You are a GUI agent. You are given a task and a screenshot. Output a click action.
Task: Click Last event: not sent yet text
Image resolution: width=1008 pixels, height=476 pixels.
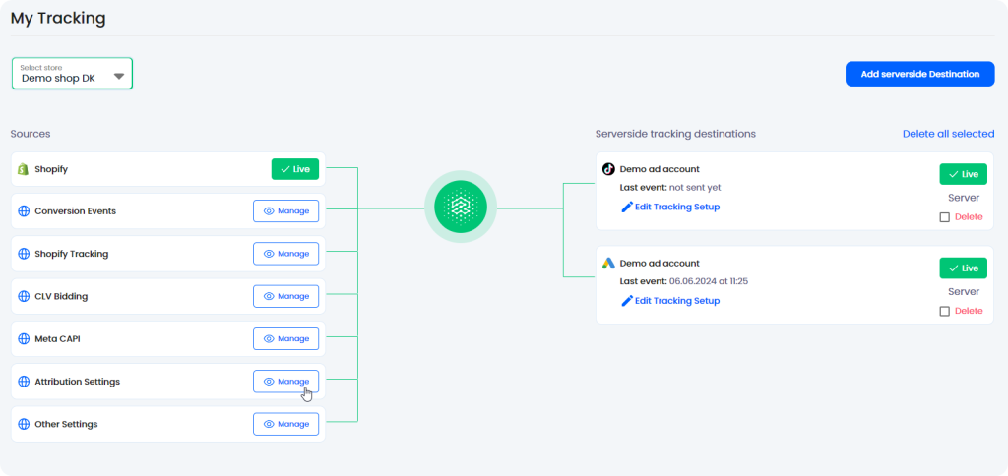670,188
